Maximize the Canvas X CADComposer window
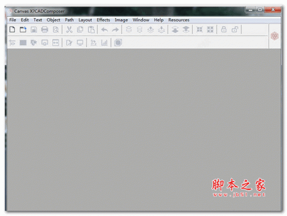Viewport: 287px width, 216px height. (260, 10)
